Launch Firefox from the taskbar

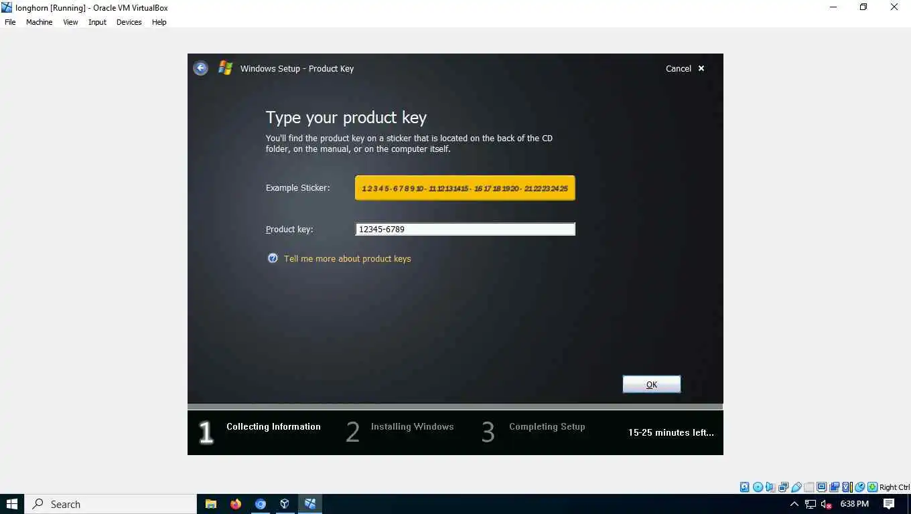click(x=236, y=504)
